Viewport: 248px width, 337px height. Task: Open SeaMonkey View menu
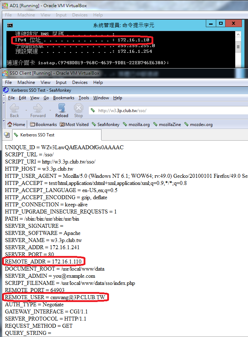35,98
